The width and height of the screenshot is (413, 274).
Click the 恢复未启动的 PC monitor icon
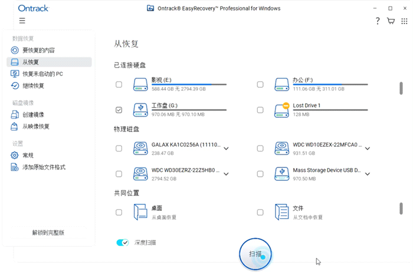15,74
